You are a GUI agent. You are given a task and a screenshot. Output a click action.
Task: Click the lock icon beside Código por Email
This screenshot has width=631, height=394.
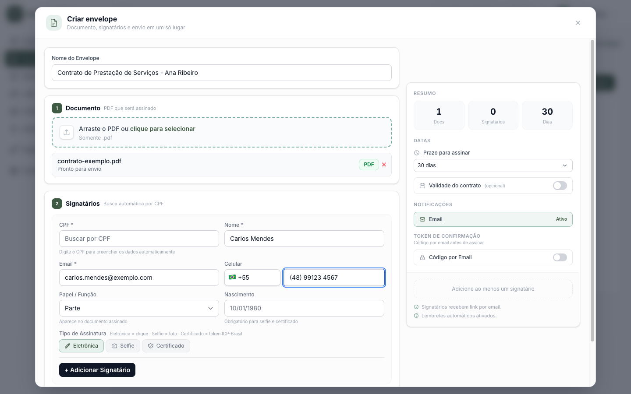coord(422,257)
